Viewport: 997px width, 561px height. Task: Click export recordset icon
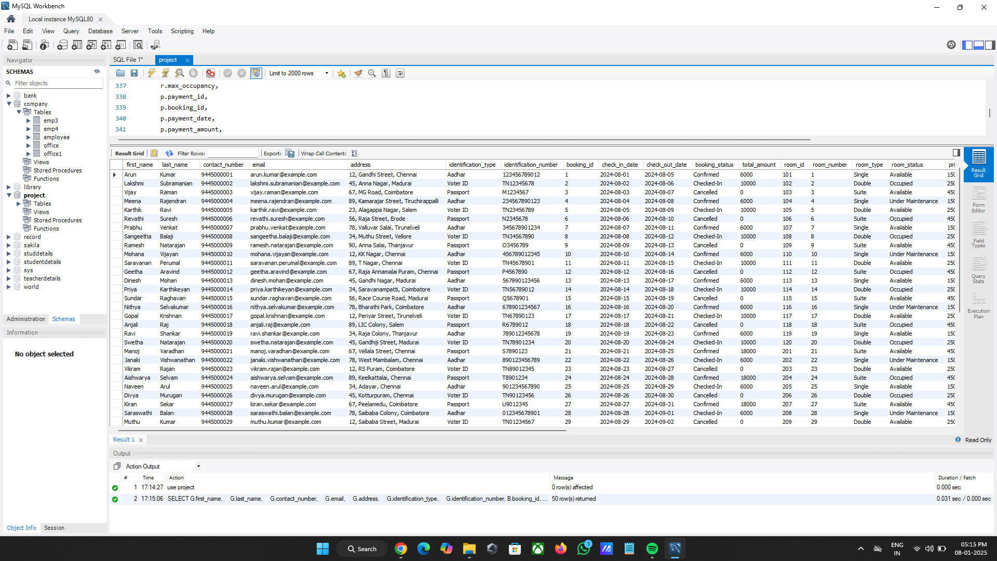point(290,153)
